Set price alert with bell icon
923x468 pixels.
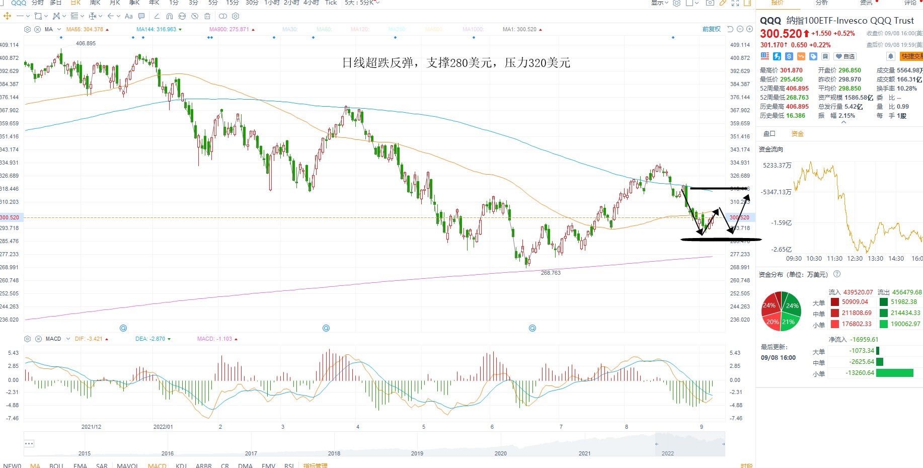tap(891, 56)
